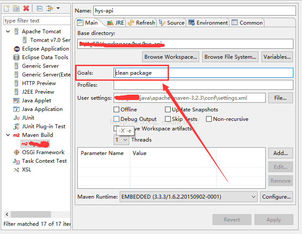Viewport: 302px width, 234px height.
Task: Collapse all launch configuration items
Action: point(40,9)
